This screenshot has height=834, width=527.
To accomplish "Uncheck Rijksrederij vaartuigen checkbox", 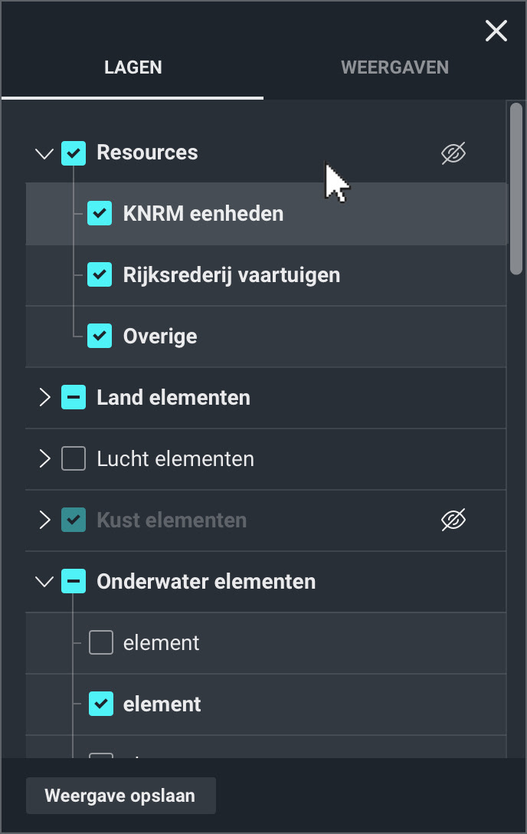I will click(100, 274).
